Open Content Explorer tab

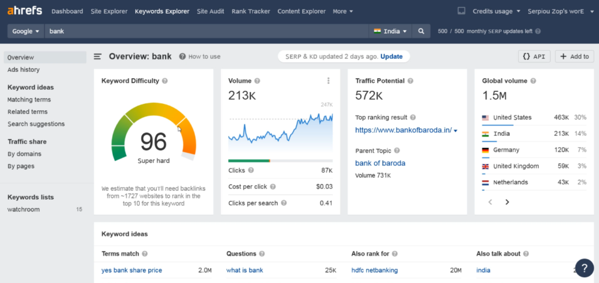point(301,12)
